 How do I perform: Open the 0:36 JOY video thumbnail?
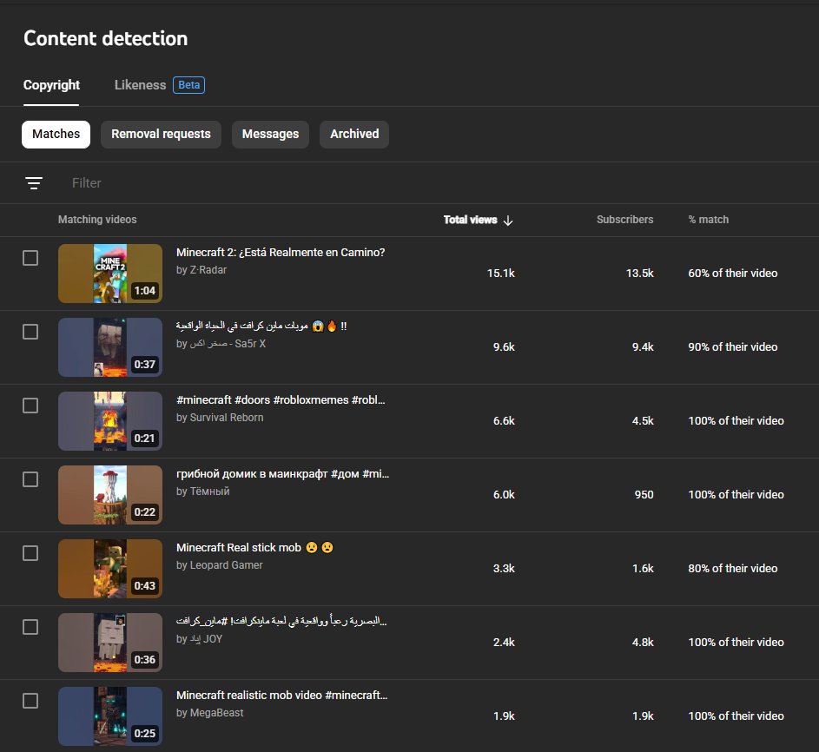pos(110,643)
